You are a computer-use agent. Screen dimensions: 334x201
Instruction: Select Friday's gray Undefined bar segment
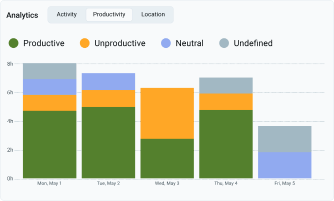pyautogui.click(x=285, y=139)
